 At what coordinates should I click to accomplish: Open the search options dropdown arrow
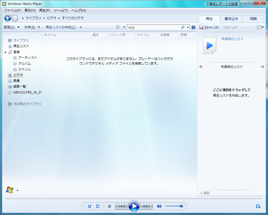click(x=188, y=27)
